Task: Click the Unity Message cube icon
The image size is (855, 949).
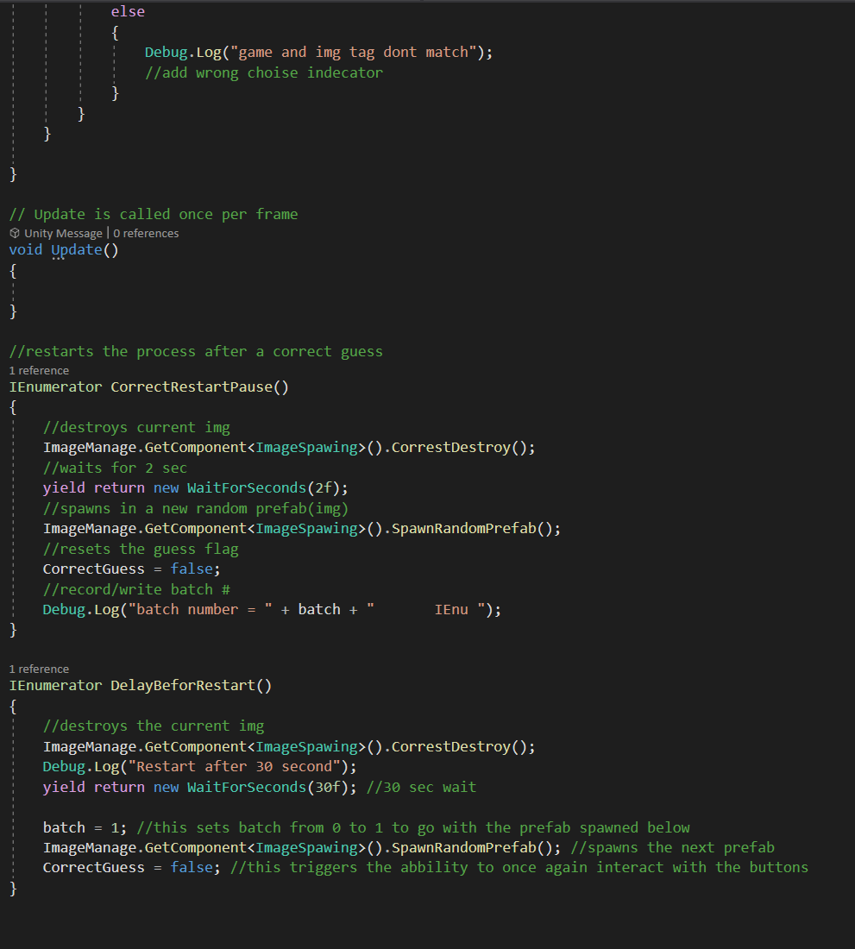Action: point(15,233)
